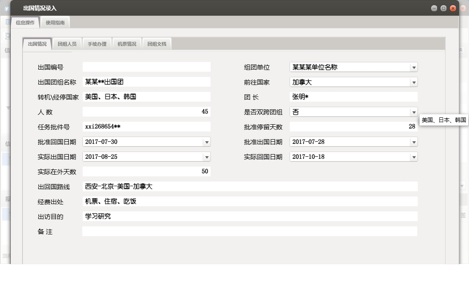This screenshot has width=469, height=301.
Task: Open the 实际回国日期 date picker
Action: [x=413, y=157]
